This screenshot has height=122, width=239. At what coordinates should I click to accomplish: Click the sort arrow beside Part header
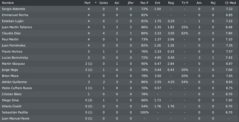(96, 2)
